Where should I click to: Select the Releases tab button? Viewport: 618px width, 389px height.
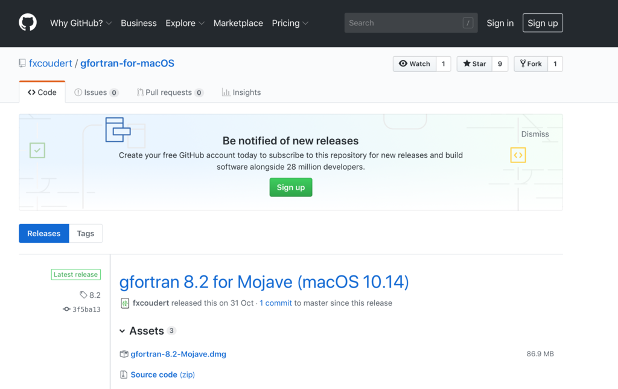click(43, 234)
